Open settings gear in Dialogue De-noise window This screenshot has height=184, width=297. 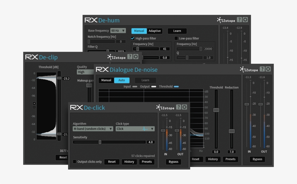pos(268,69)
